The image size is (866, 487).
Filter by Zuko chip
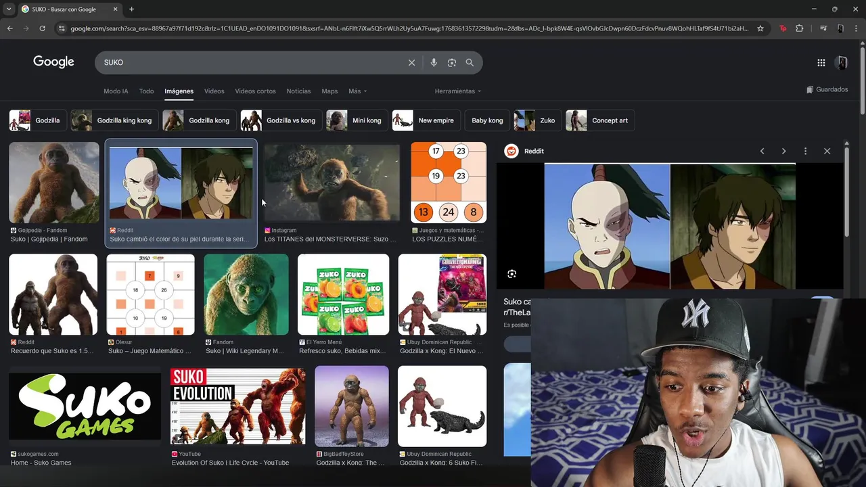pyautogui.click(x=538, y=120)
